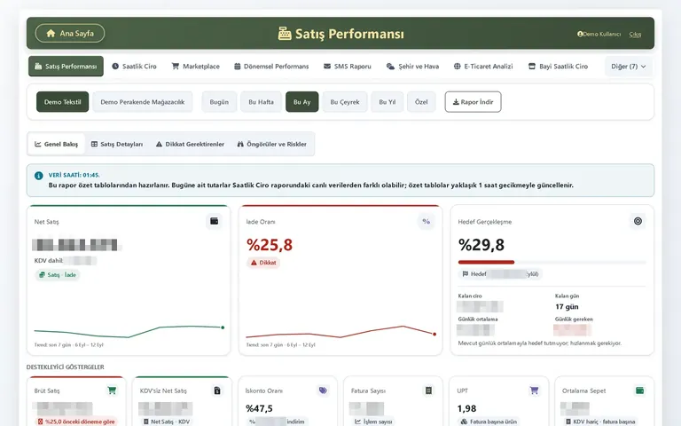681x426 pixels.
Task: Click the İşlem sayısı badge
Action: click(x=373, y=422)
